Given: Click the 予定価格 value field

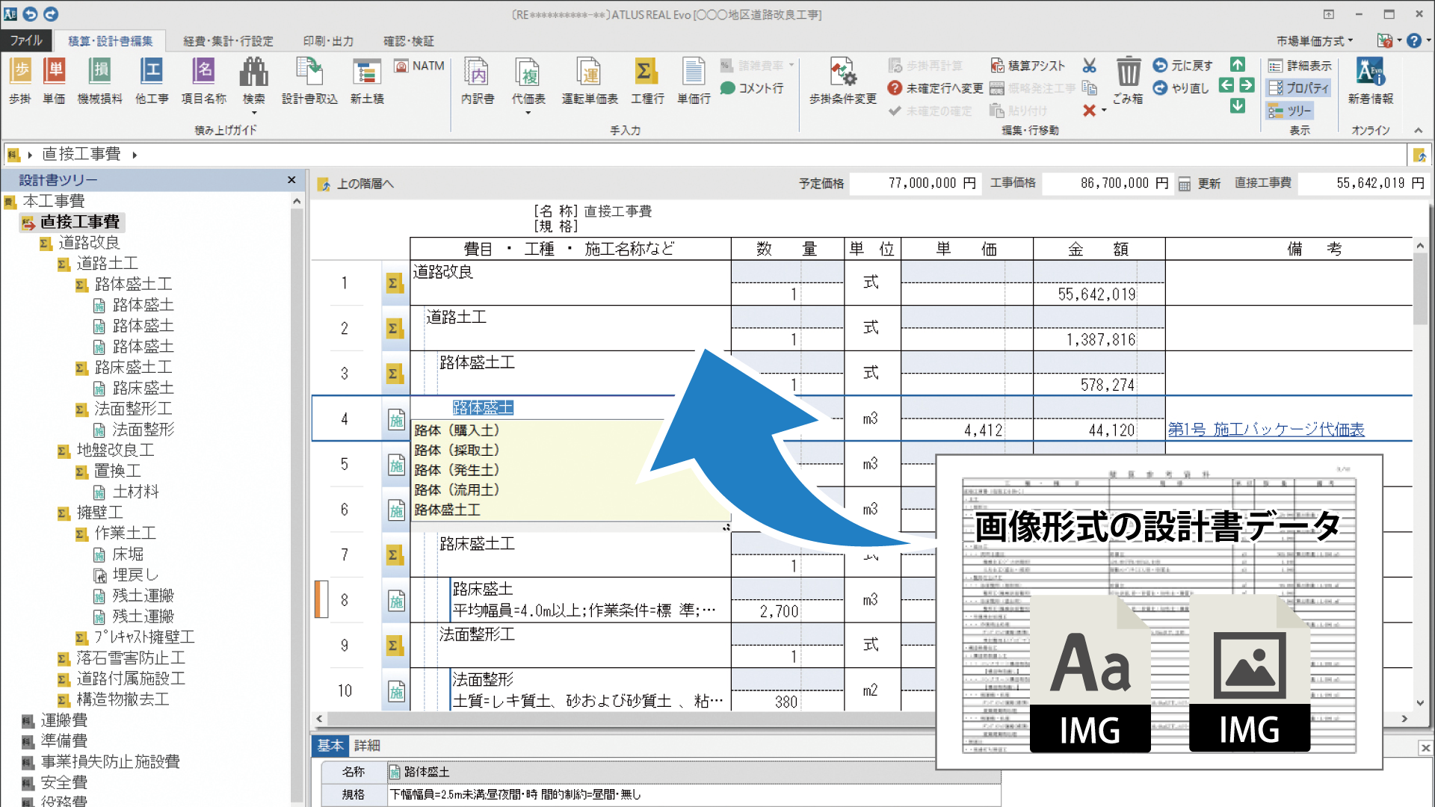Looking at the screenshot, I should 915,183.
